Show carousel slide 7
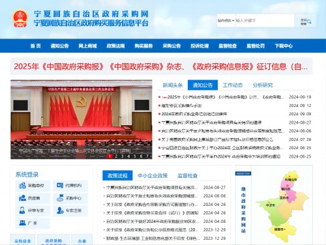Image resolution: width=326 pixels, height=245 pixels. point(147,156)
